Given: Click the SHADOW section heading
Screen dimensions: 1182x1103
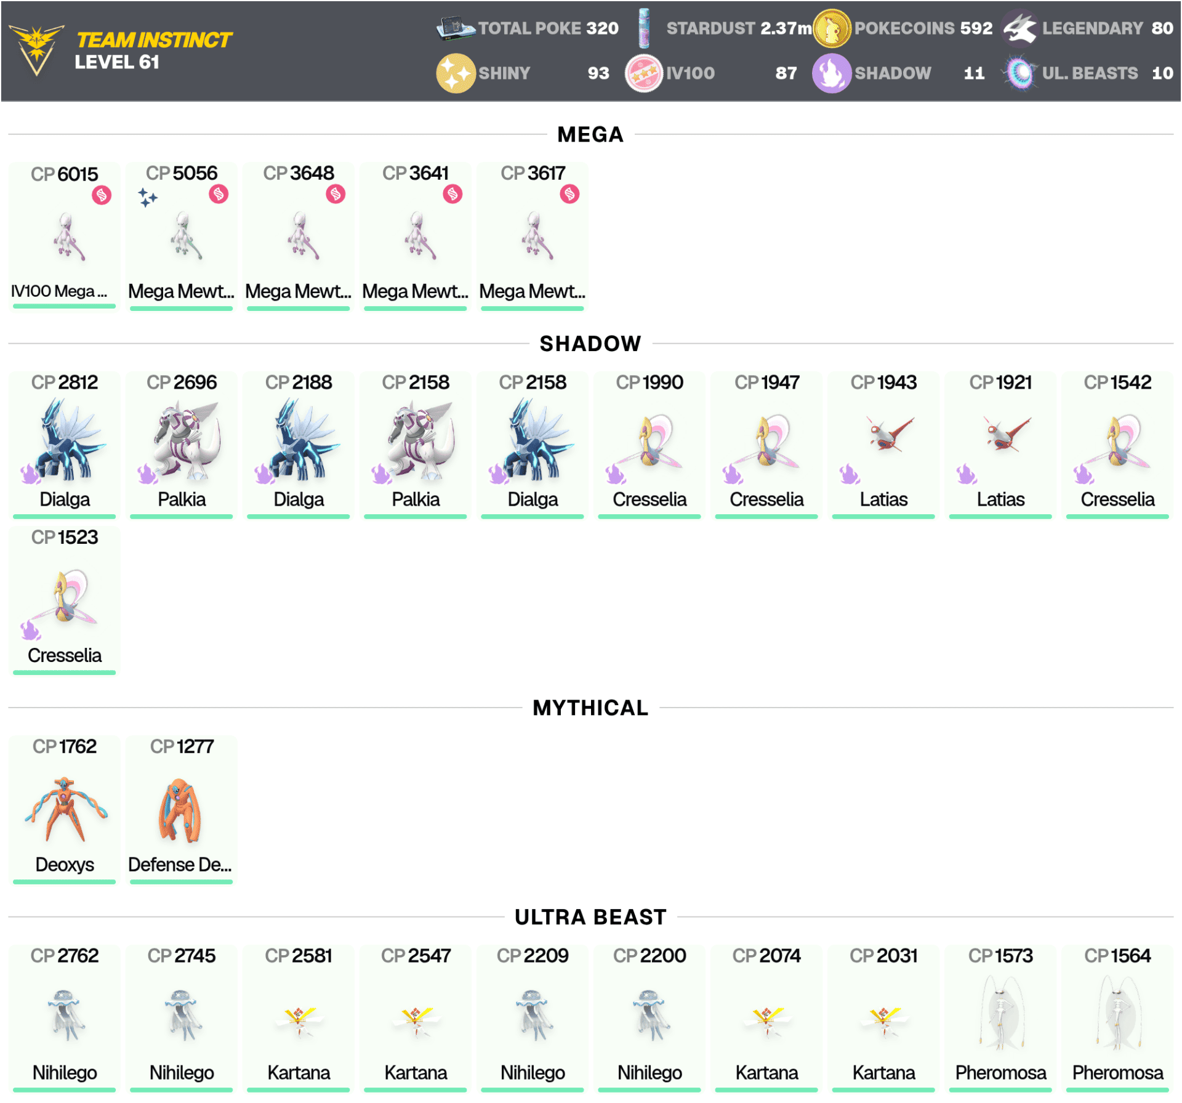Looking at the screenshot, I should [x=590, y=344].
